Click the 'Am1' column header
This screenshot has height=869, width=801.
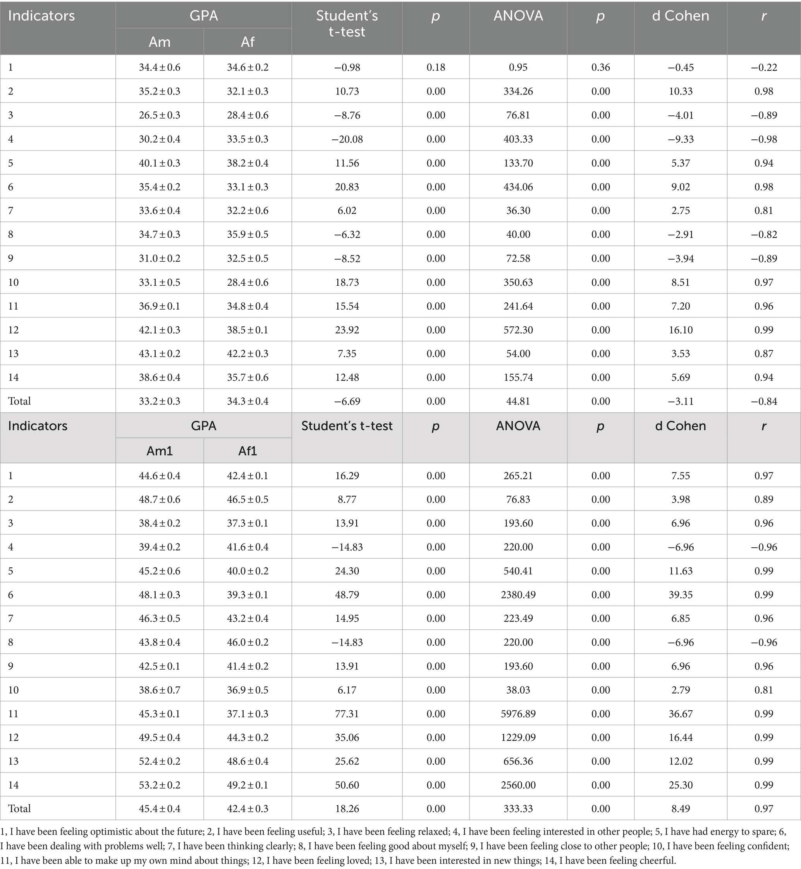click(160, 451)
